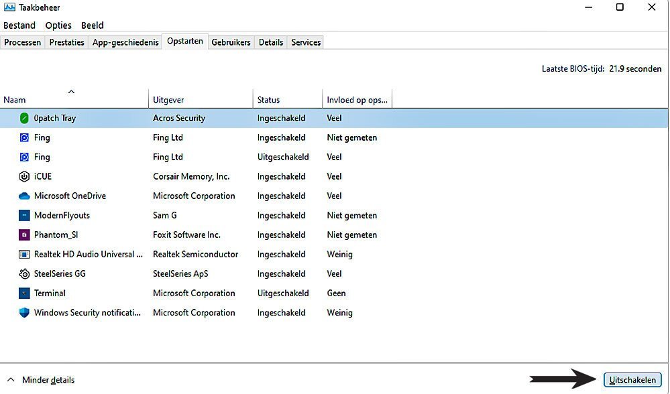Select Windows Security notificati... entry

point(87,312)
